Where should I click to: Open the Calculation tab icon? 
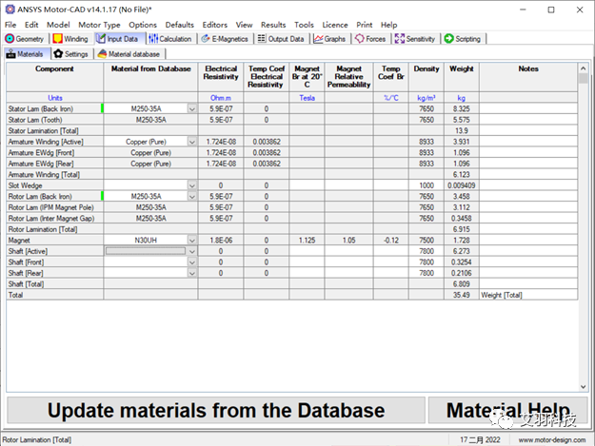(x=153, y=39)
